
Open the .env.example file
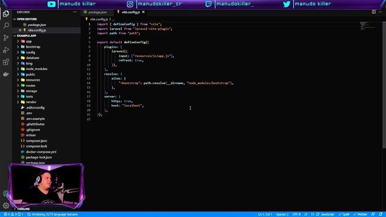35,119
